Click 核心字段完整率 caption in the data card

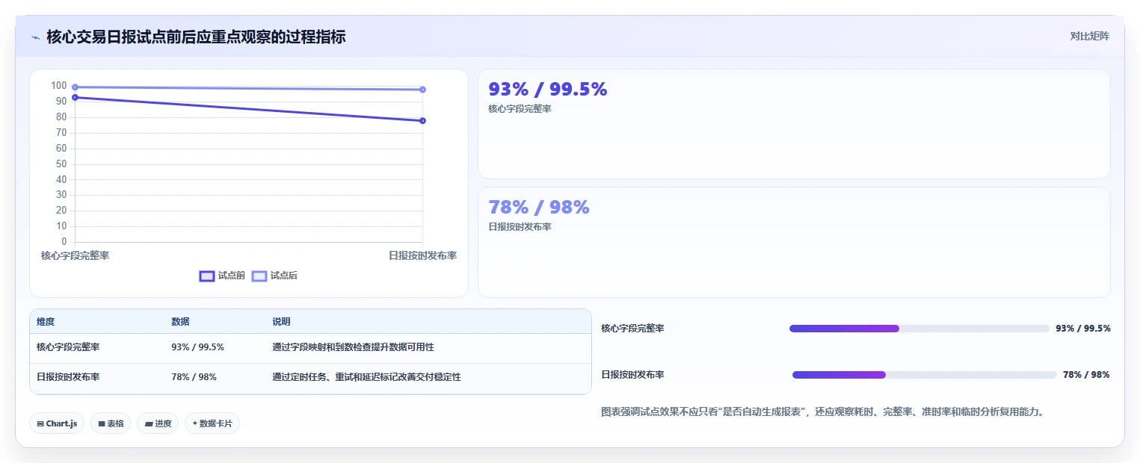click(x=520, y=109)
